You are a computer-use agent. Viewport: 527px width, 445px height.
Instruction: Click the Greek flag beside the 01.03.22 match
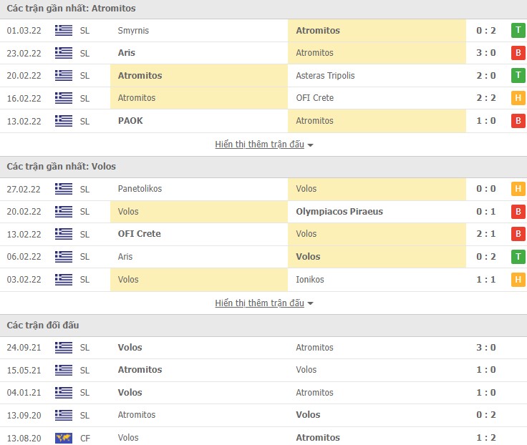tap(64, 31)
